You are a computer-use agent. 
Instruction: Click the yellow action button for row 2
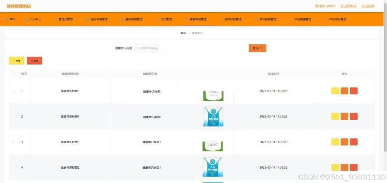point(335,117)
